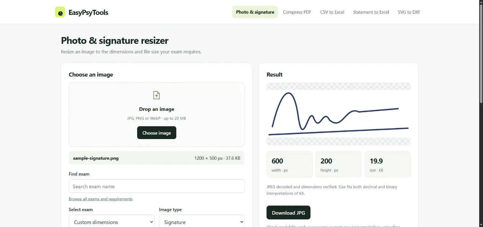Click the Drop an image text
Viewport: 483px width, 227px height.
[x=157, y=109]
